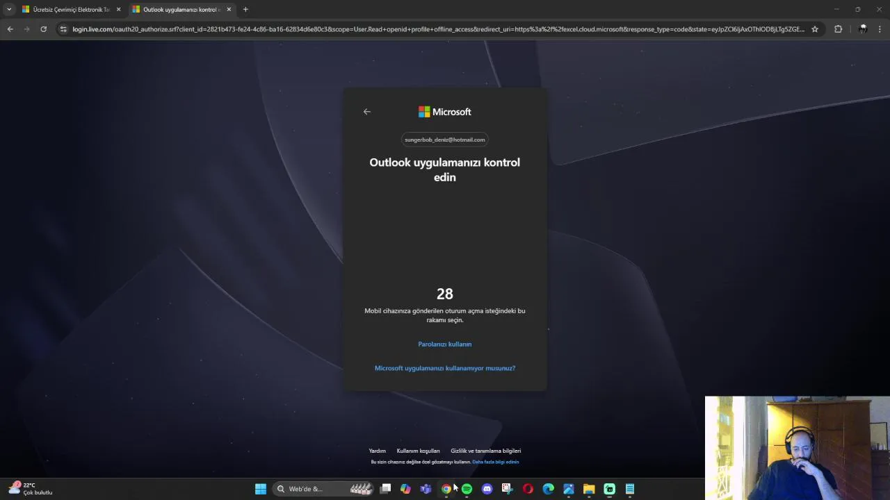Open the Chrome three-dot menu
Screen dimensions: 890x500
(x=880, y=29)
